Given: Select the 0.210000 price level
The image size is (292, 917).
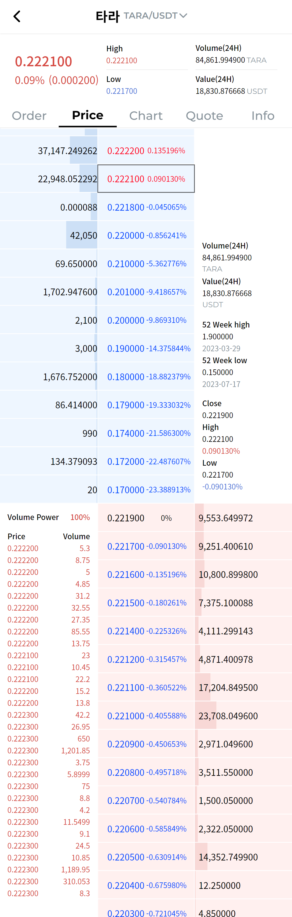Looking at the screenshot, I should pos(146,264).
